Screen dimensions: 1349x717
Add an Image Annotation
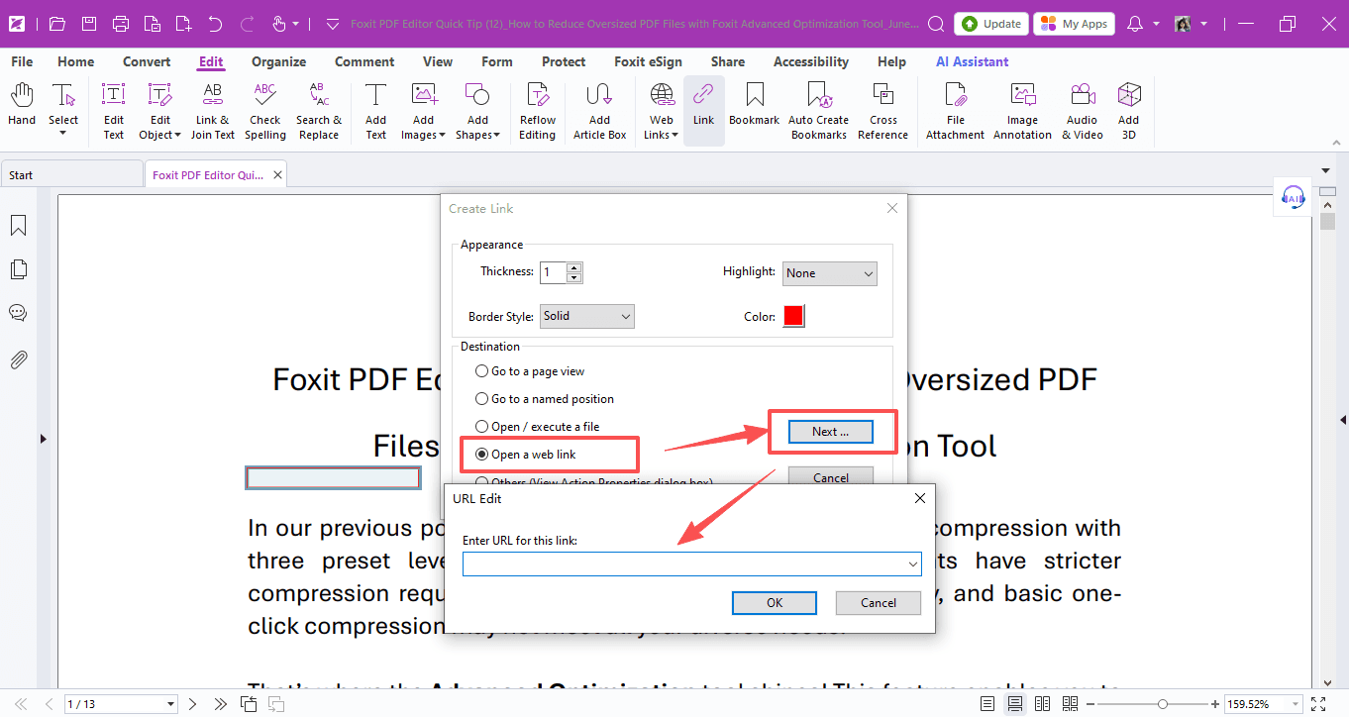pyautogui.click(x=1022, y=110)
